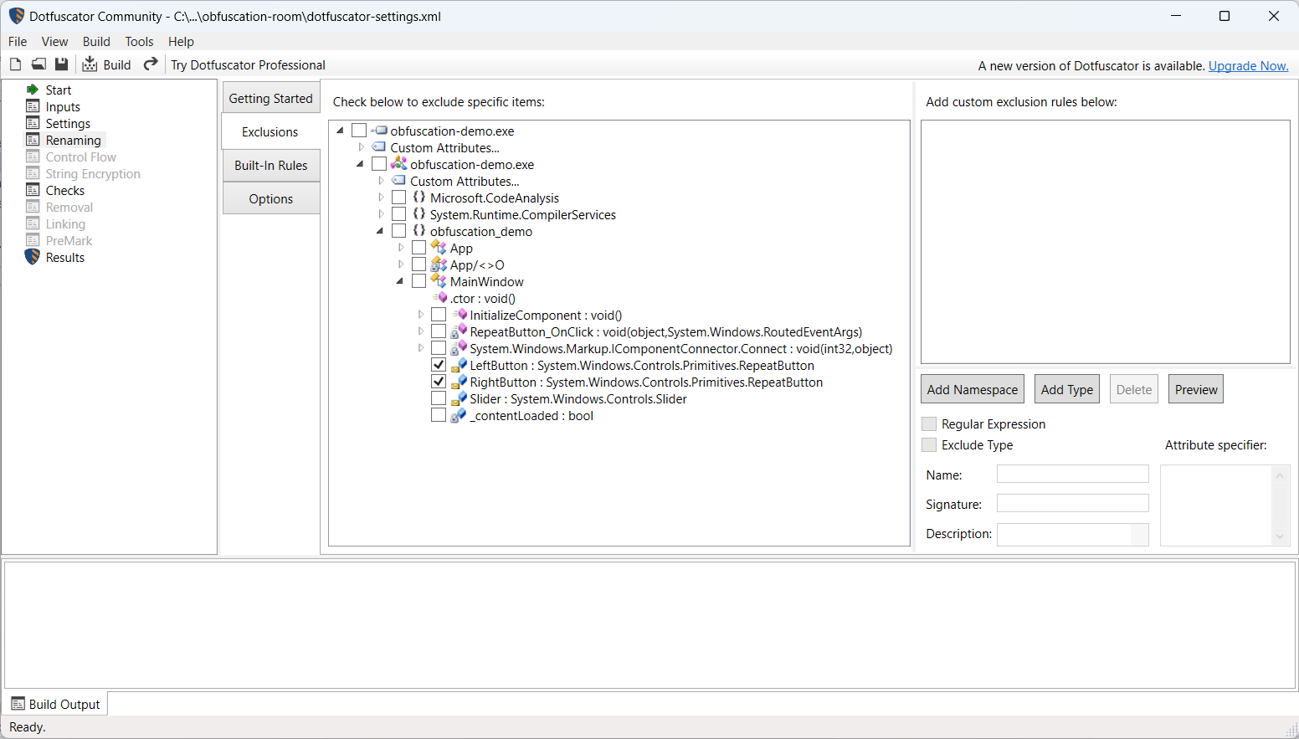Switch to the Getting Started tab
The height and width of the screenshot is (739, 1299).
tap(271, 98)
